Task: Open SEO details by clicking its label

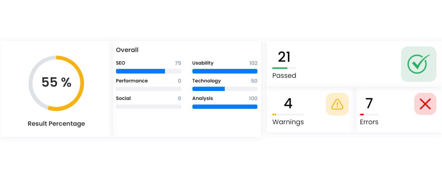Action: click(x=120, y=63)
